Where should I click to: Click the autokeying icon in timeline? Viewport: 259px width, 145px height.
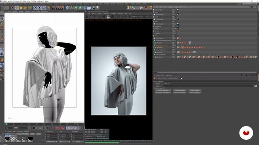[60, 128]
